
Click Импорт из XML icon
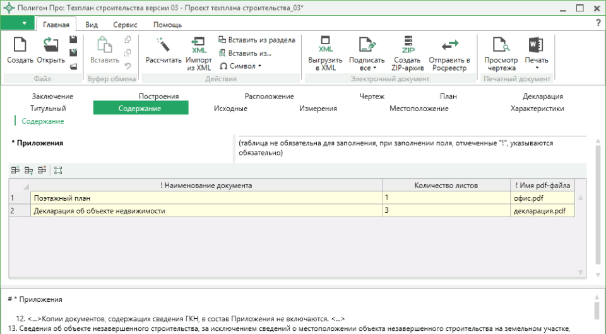[199, 45]
